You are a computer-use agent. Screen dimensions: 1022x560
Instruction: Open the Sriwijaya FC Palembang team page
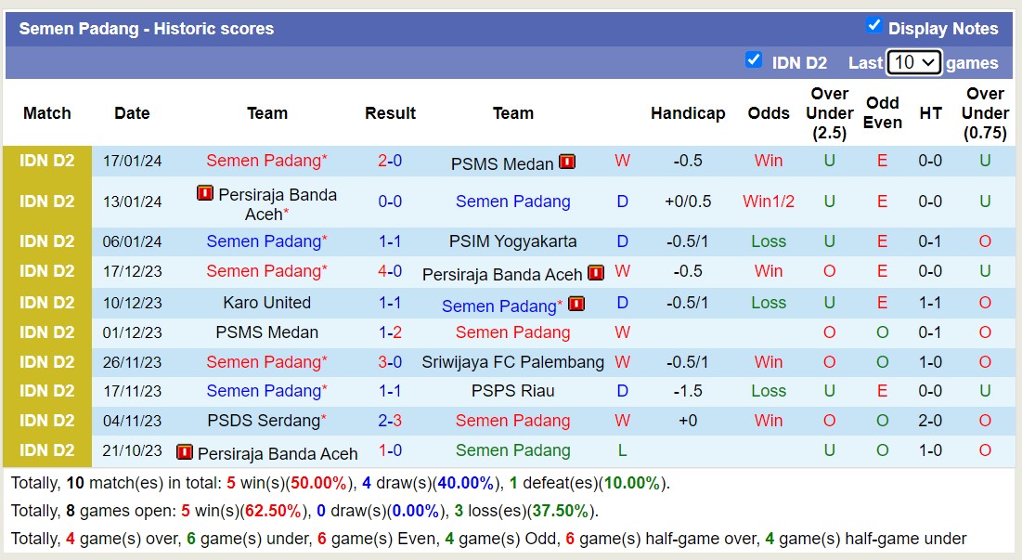tap(513, 362)
